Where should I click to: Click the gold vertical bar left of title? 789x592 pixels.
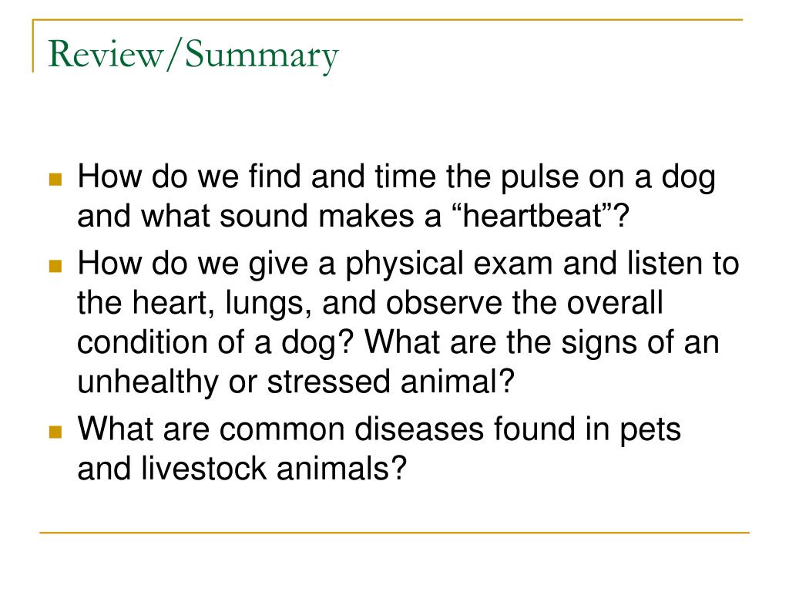click(x=33, y=45)
